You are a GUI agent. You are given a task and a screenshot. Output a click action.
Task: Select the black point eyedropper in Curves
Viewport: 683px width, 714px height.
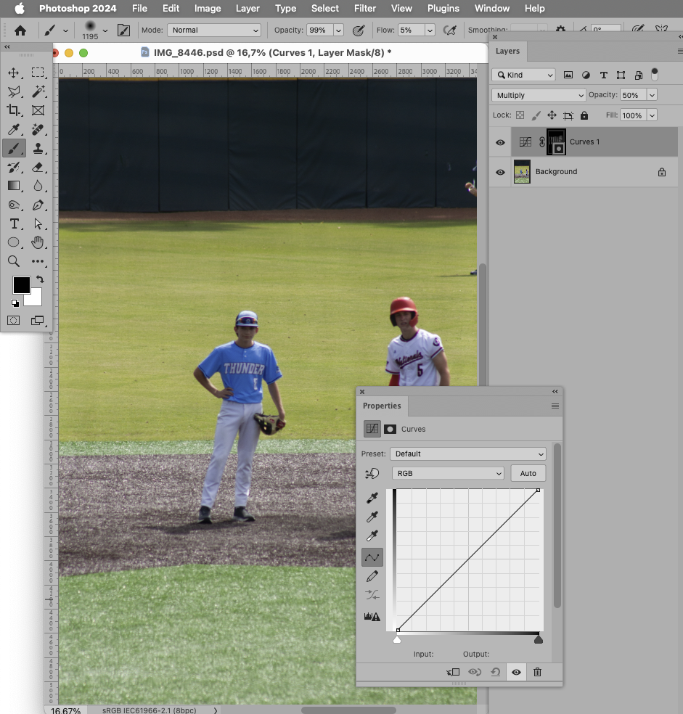point(372,498)
